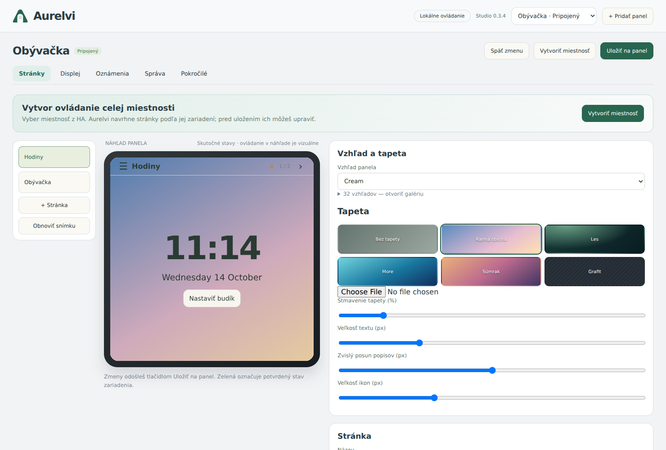Pick the Súmrak wallpaper
Viewport: 666px width, 450px height.
[x=491, y=272]
